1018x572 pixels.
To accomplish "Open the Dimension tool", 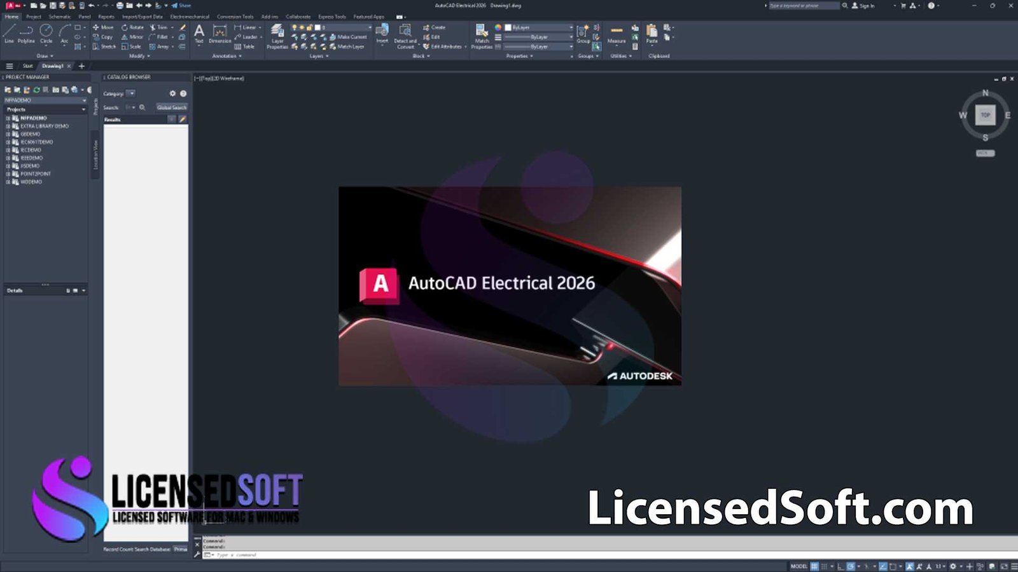I will coord(220,34).
